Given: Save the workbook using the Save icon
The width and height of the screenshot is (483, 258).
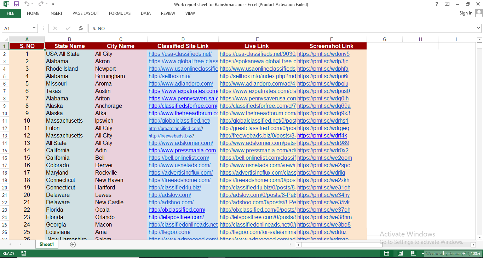Looking at the screenshot, I should pos(16,4).
